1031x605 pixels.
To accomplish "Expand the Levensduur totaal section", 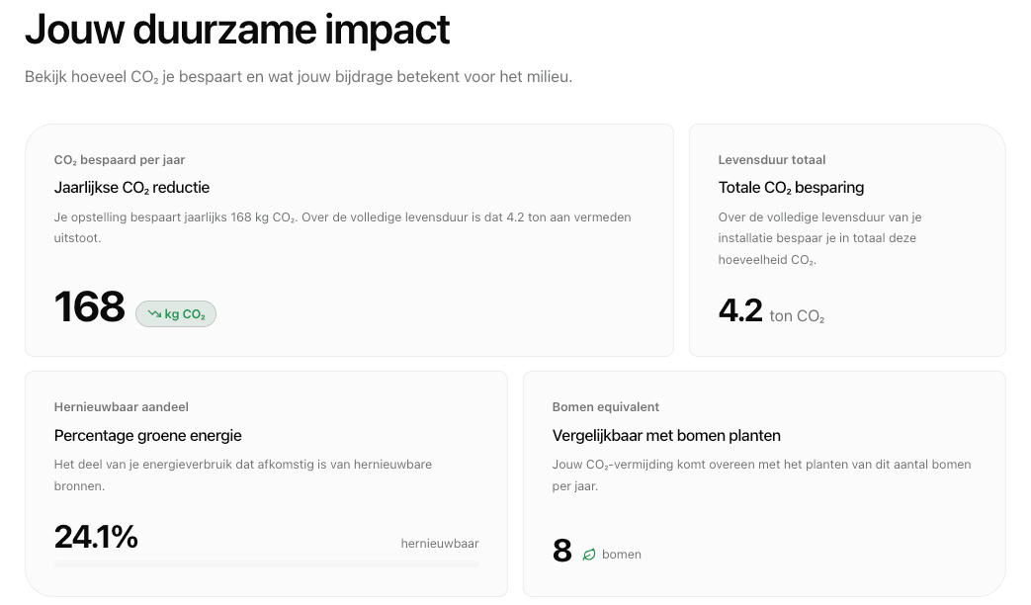I will pyautogui.click(x=772, y=159).
